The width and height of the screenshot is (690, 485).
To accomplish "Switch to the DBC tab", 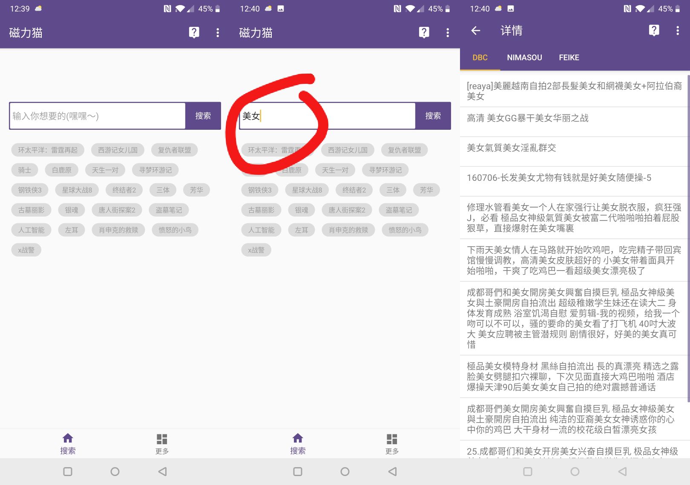I will [480, 57].
